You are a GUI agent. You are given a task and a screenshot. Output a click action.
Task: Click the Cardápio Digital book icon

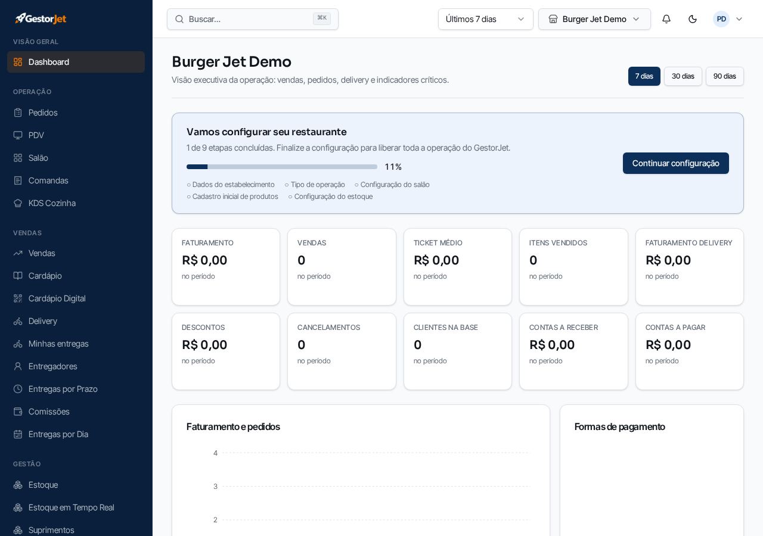click(x=18, y=298)
